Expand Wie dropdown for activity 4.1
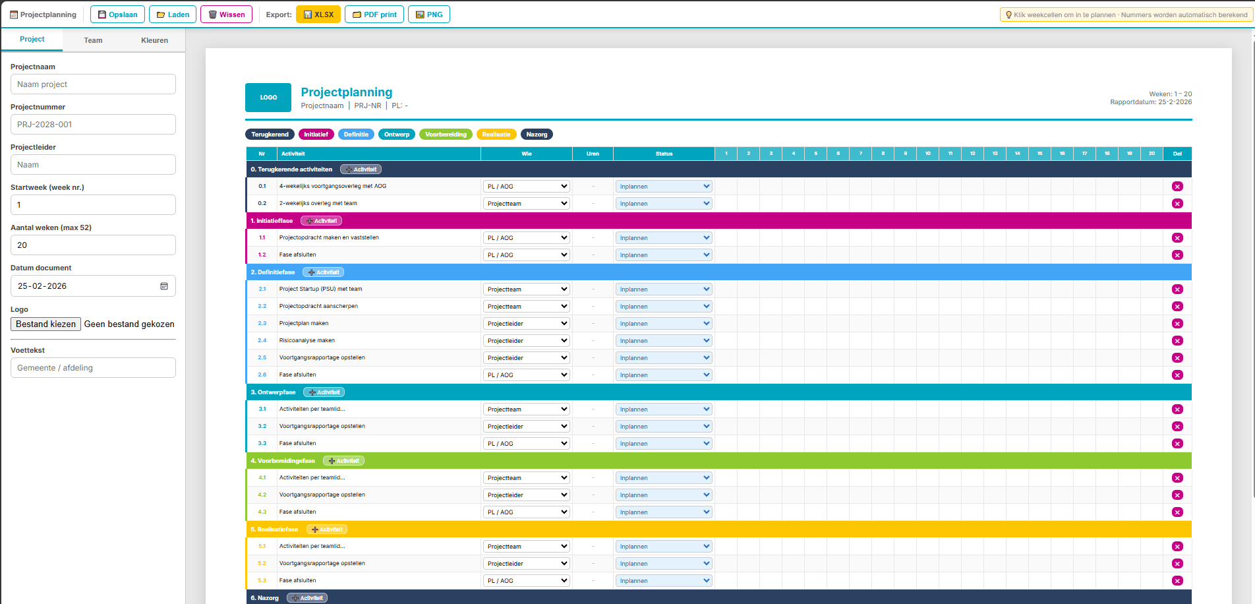The width and height of the screenshot is (1255, 604). tap(527, 478)
